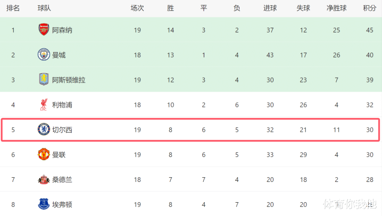Open the 曼城 team page
The image size is (382, 216).
tap(59, 55)
